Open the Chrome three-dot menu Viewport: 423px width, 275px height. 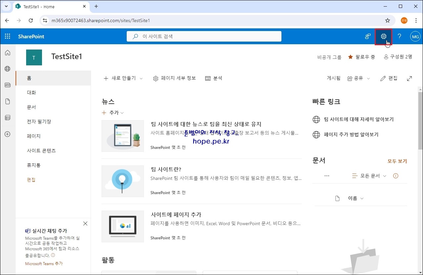click(416, 20)
